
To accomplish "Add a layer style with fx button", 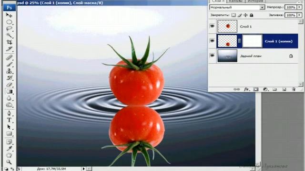I will click(246, 89).
